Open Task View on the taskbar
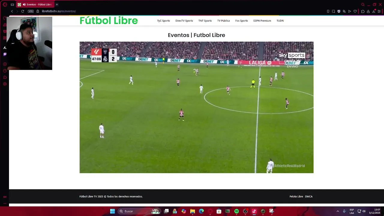Image resolution: width=384 pixels, height=216 pixels. pos(166,211)
